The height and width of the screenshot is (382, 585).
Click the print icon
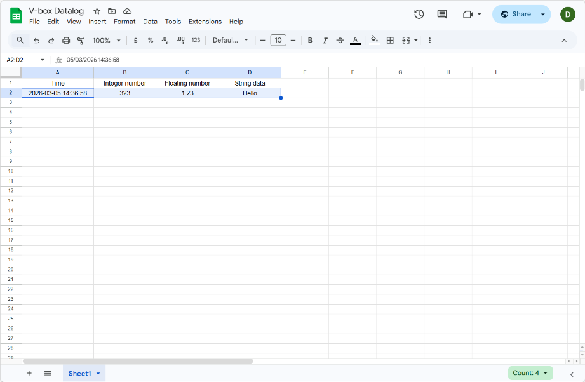pos(66,40)
